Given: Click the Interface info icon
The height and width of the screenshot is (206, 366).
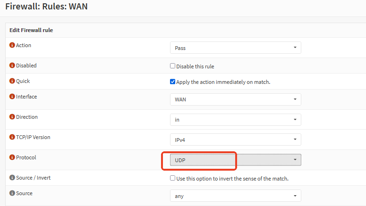Looking at the screenshot, I should click(12, 97).
